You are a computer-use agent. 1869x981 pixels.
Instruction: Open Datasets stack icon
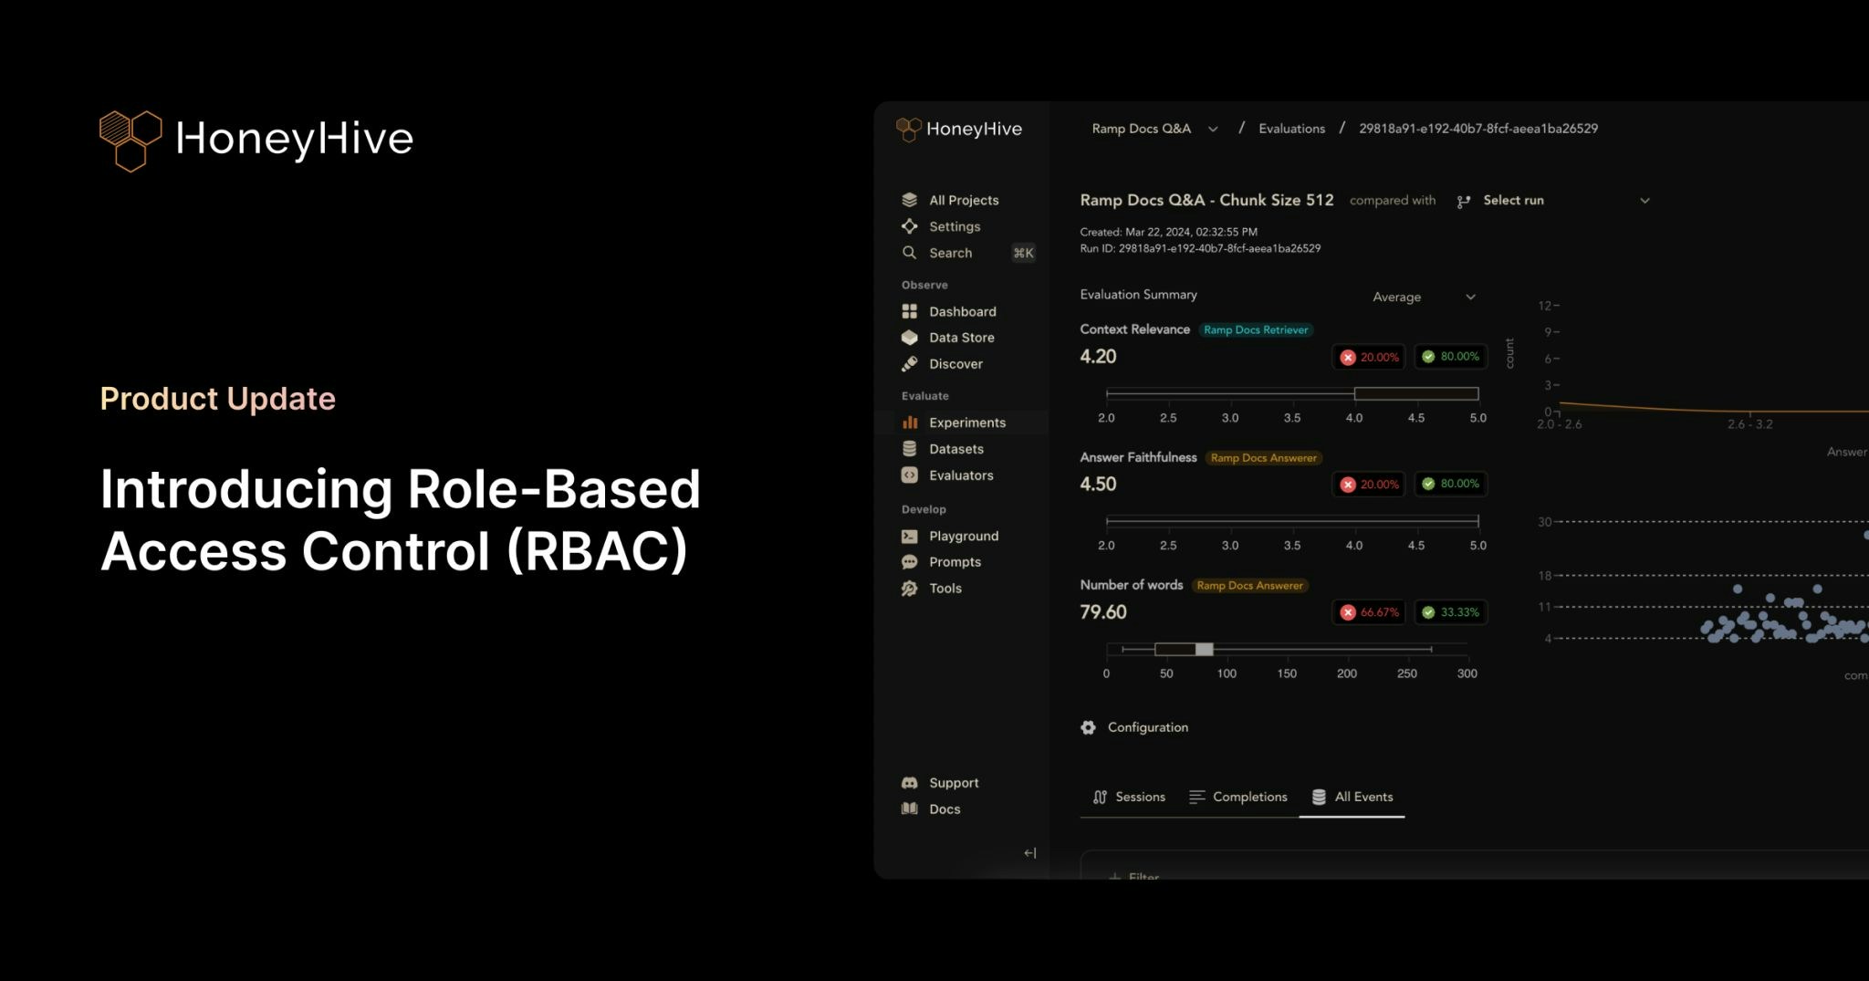click(909, 449)
